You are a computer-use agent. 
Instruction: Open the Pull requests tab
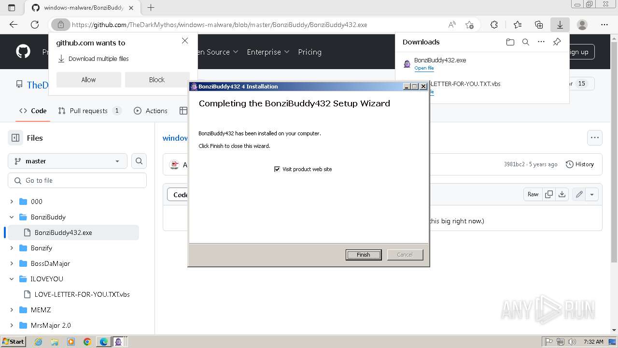[89, 111]
